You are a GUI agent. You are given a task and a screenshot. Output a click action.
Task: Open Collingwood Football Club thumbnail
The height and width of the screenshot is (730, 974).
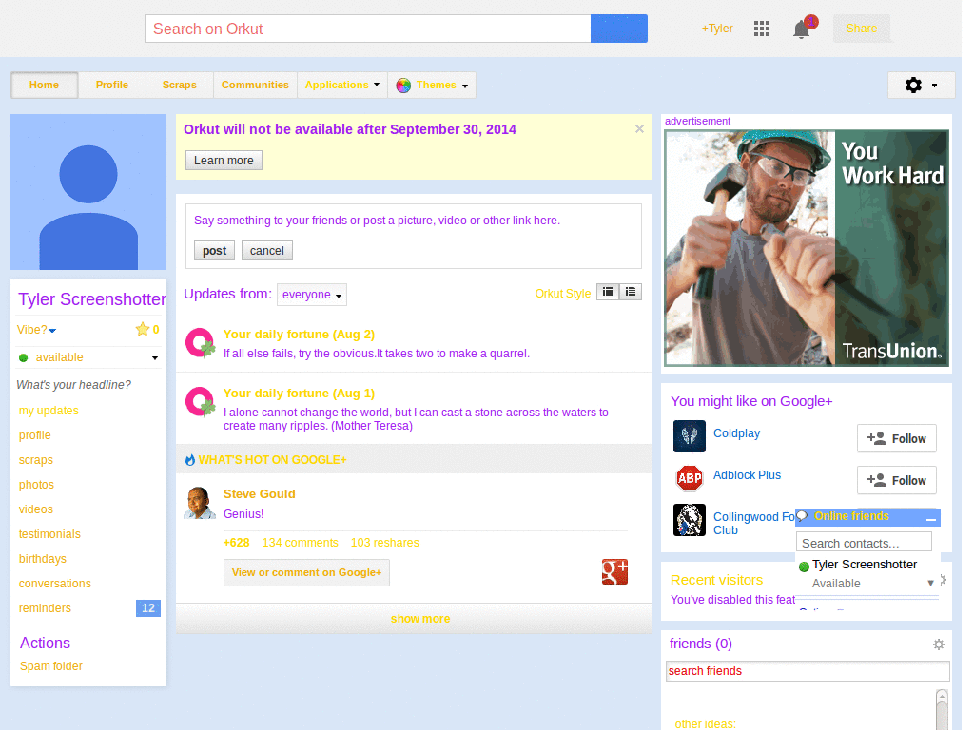(x=690, y=520)
